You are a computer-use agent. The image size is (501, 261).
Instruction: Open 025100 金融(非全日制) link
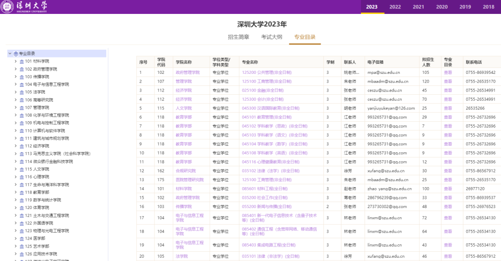point(263,91)
